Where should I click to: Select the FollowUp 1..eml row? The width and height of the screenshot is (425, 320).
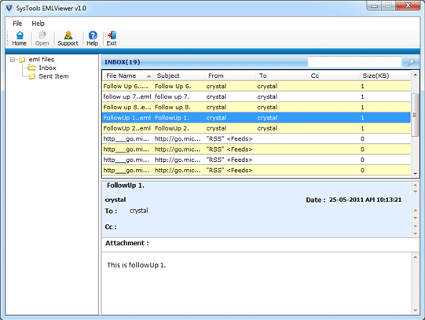[256, 118]
